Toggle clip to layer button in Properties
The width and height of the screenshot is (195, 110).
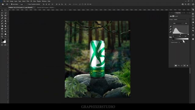(175, 65)
